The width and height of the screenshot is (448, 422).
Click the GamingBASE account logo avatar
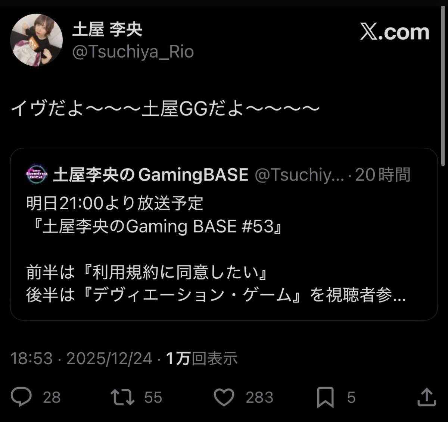pos(37,174)
